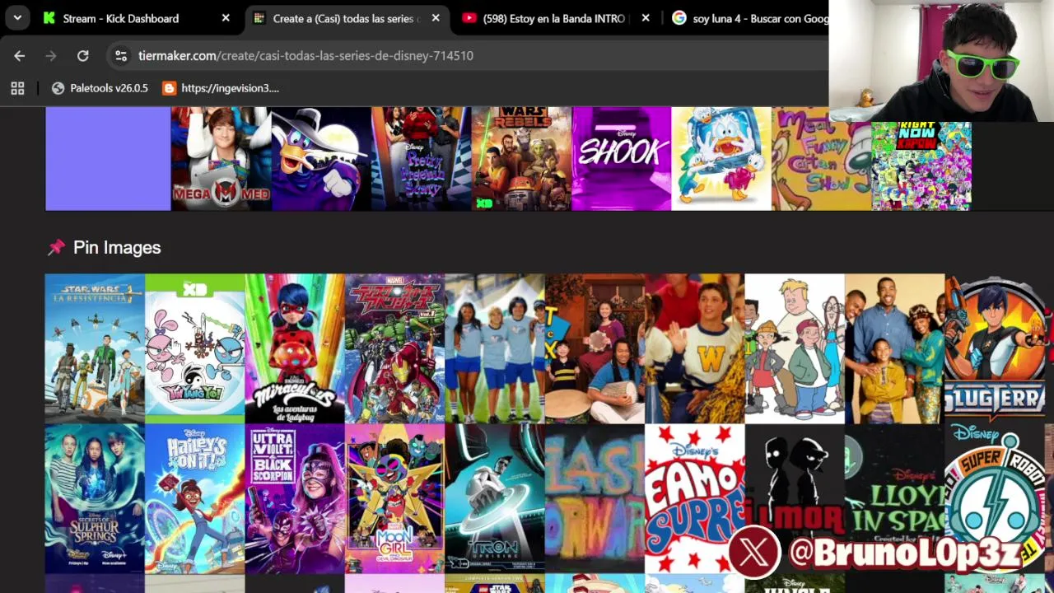
Task: Select the Marvel Avengers Iron Man image
Action: tap(395, 348)
